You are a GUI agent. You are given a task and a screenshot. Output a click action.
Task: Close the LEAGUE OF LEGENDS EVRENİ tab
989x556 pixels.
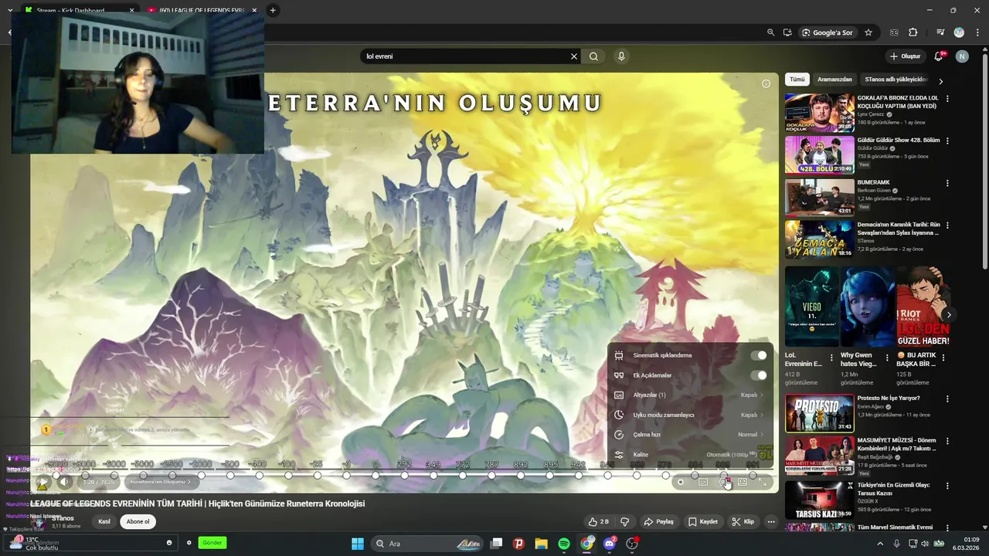pos(254,10)
